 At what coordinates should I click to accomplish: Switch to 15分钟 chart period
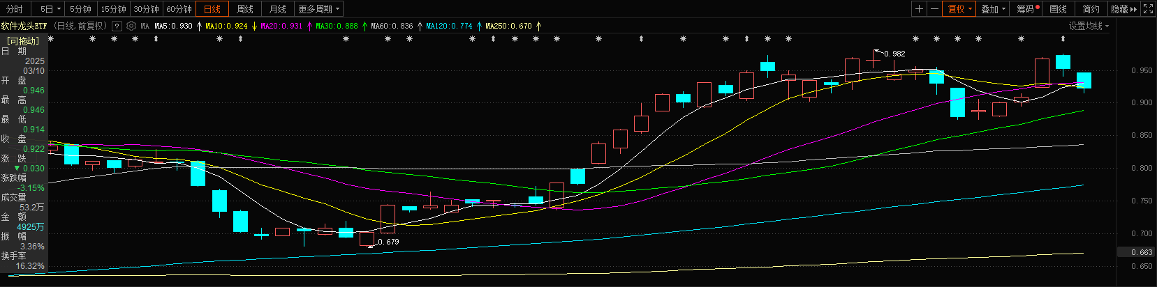coord(113,9)
